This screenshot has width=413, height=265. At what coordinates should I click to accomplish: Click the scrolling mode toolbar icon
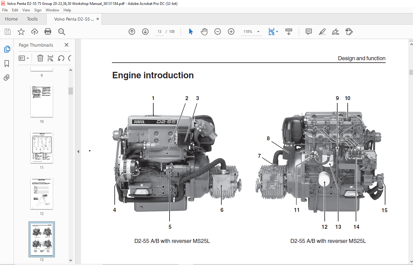click(x=289, y=32)
